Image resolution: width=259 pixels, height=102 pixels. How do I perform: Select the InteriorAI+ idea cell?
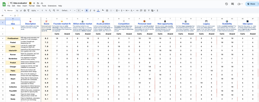click(13, 50)
